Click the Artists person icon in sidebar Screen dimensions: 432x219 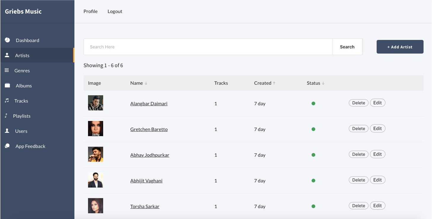point(7,55)
